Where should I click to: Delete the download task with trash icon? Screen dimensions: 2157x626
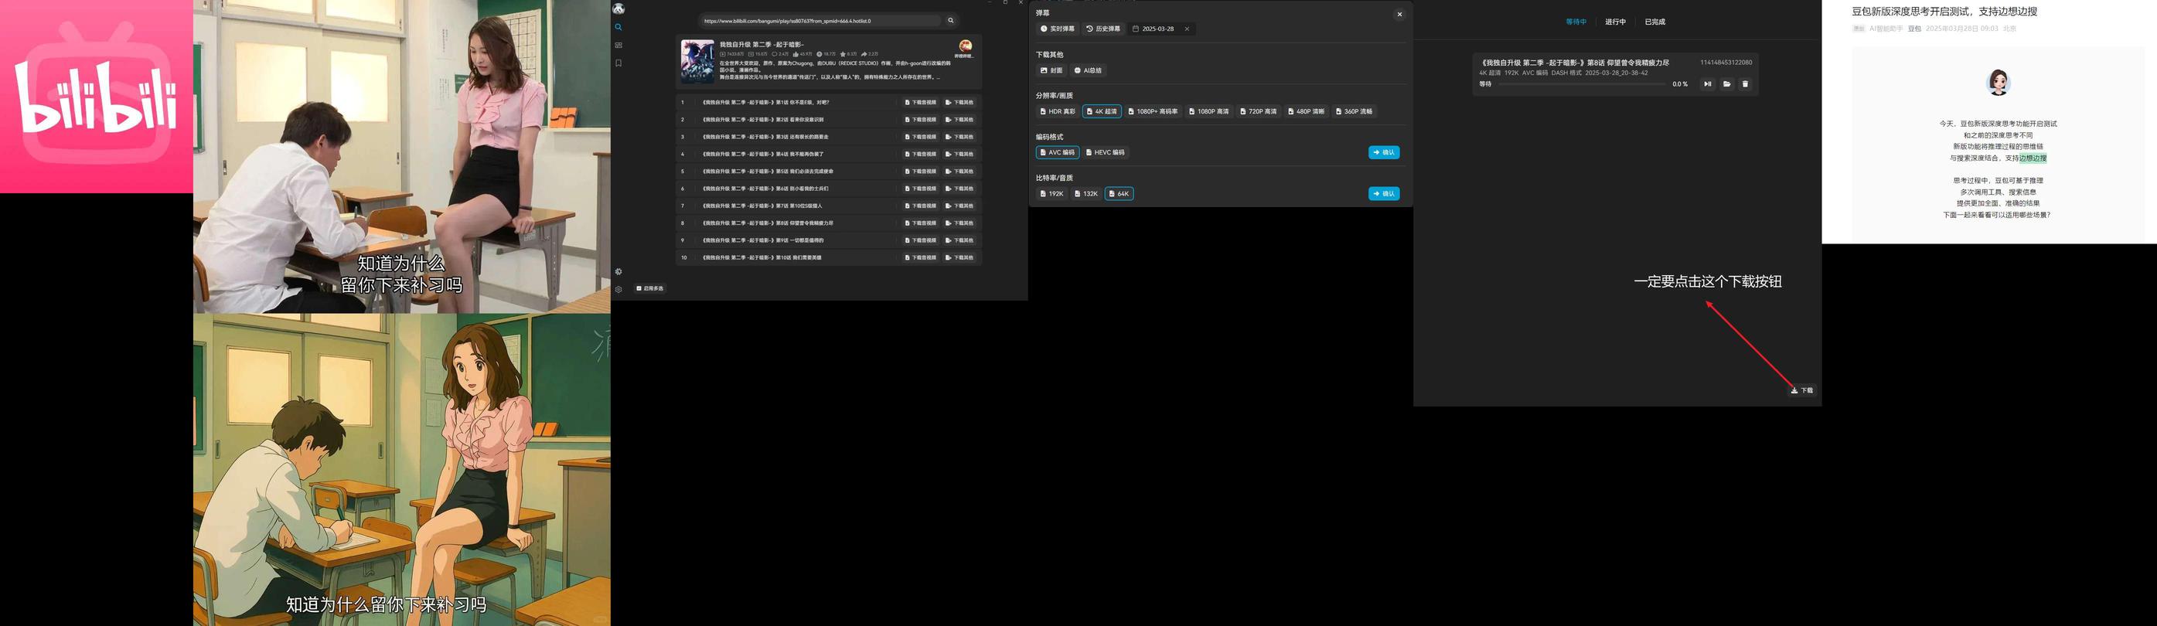tap(1745, 84)
